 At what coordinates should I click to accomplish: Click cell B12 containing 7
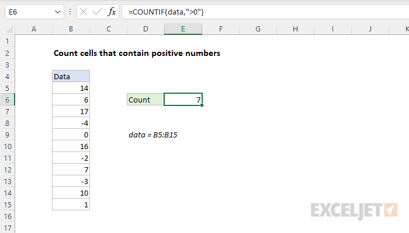click(71, 170)
